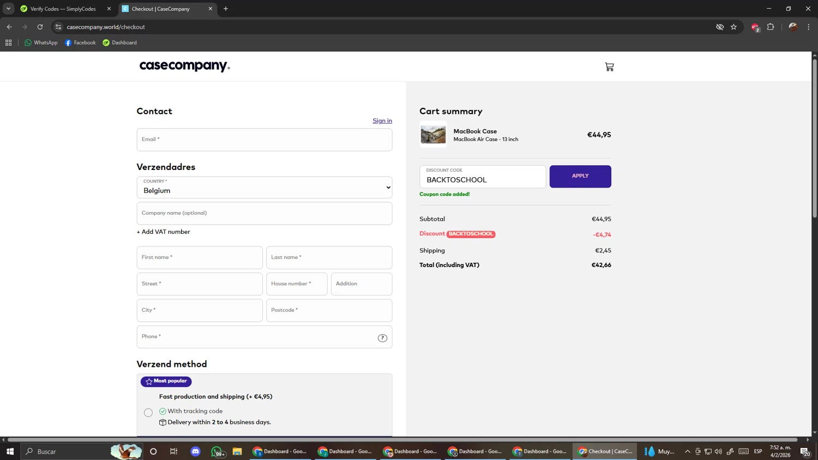
Task: Open the Windows Start menu
Action: 10,451
